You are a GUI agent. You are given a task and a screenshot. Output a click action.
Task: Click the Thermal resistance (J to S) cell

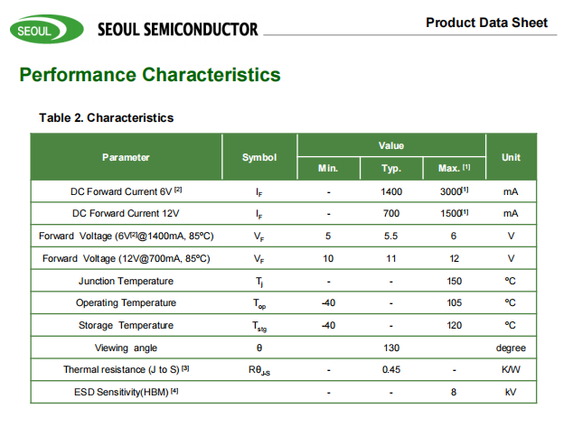point(126,369)
